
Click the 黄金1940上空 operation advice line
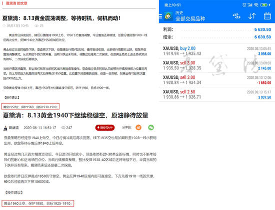click(37, 204)
